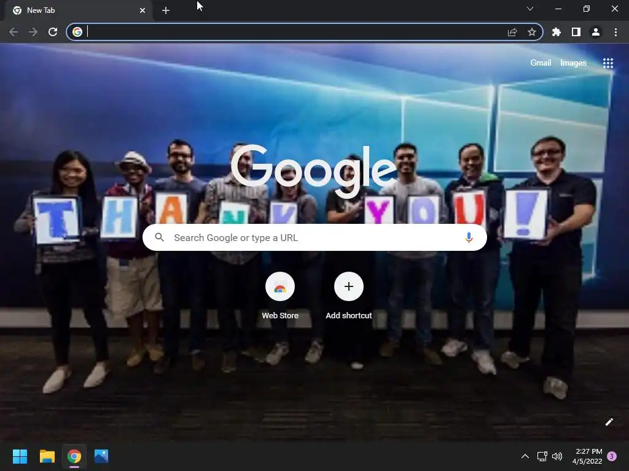Add a new shortcut tile
The image size is (629, 471).
(349, 286)
